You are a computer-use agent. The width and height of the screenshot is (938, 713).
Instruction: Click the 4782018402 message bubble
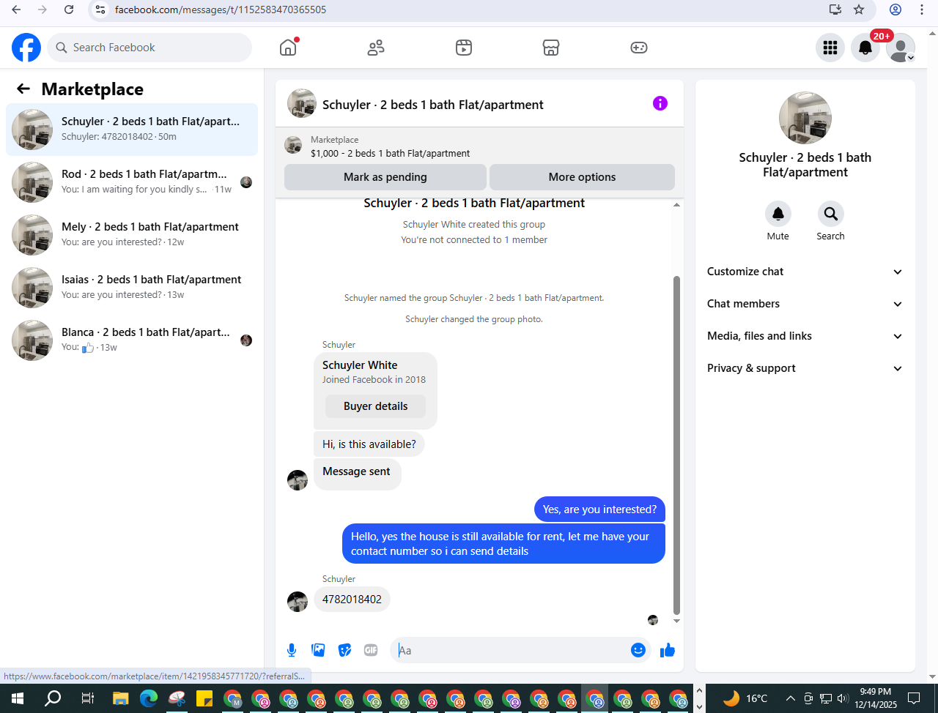(352, 600)
